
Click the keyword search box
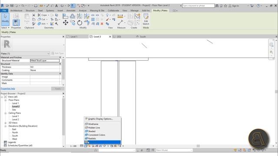click(x=198, y=6)
